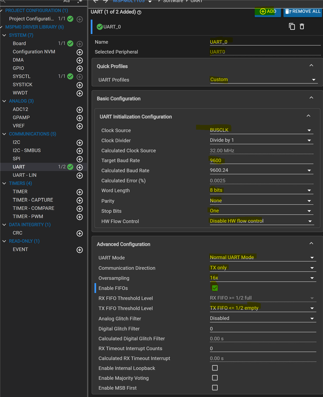
Task: Check the Enable MSB First box
Action: [x=215, y=388]
